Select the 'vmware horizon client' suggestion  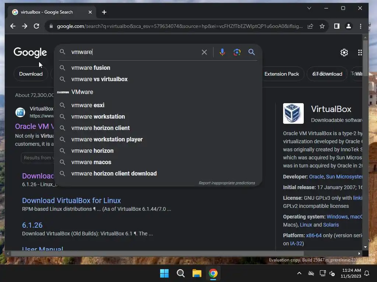point(158,128)
